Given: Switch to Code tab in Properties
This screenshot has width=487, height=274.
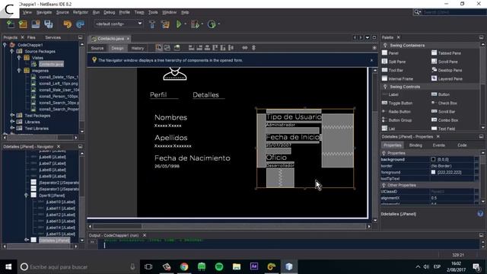Looking at the screenshot, I should (x=462, y=145).
